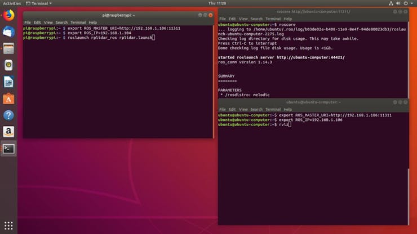
Task: Launch LibreOffice Writer from dock
Action: [x=8, y=82]
